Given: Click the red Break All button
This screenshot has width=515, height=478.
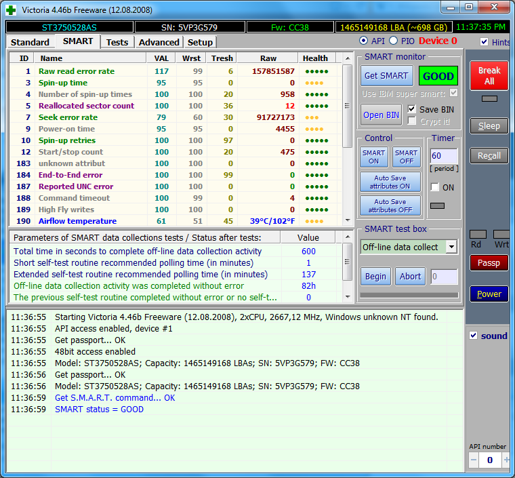Looking at the screenshot, I should [489, 75].
